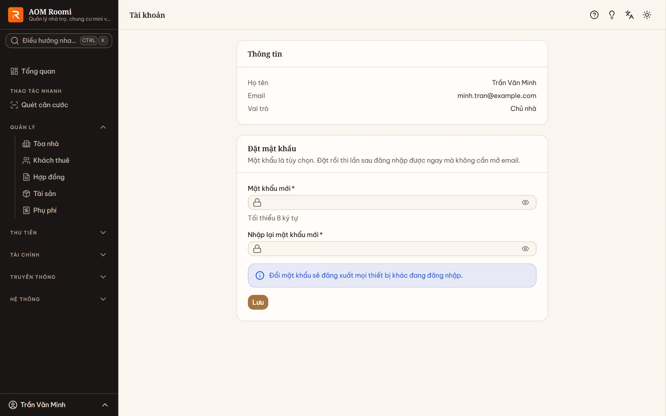This screenshot has height=416, width=666.
Task: Click the Tối thiểu 8 ký tự hint
Action: [x=273, y=218]
